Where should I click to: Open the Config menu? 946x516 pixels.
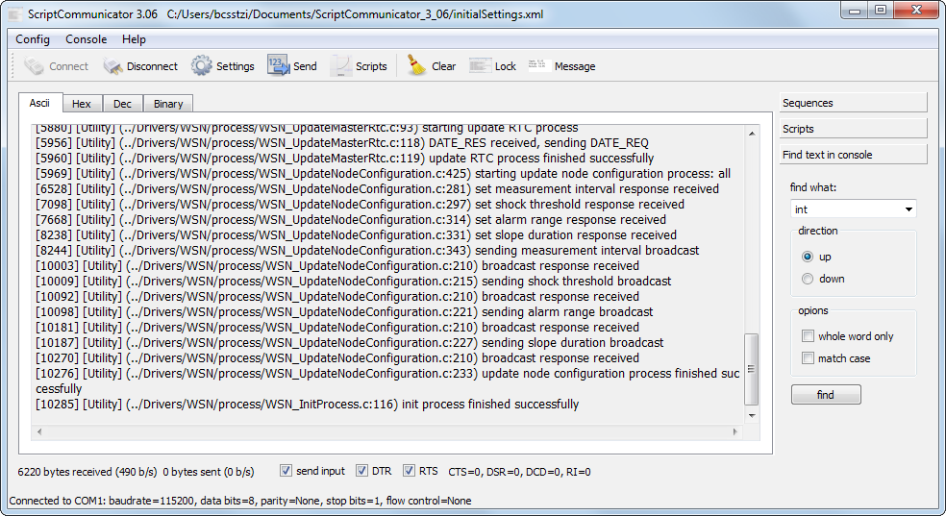click(33, 39)
